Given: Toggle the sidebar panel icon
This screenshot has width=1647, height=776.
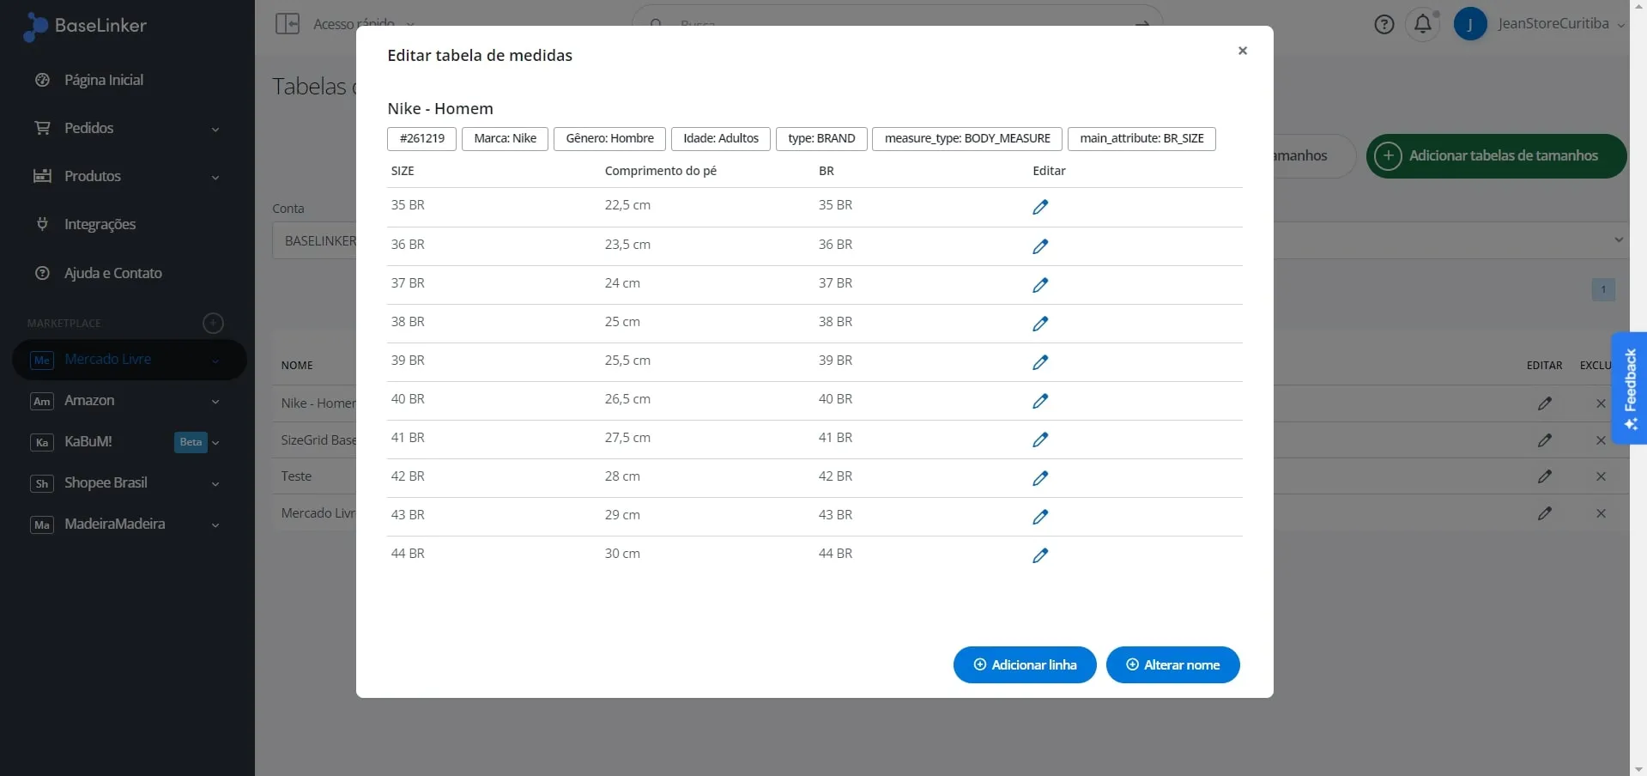Looking at the screenshot, I should 288,24.
